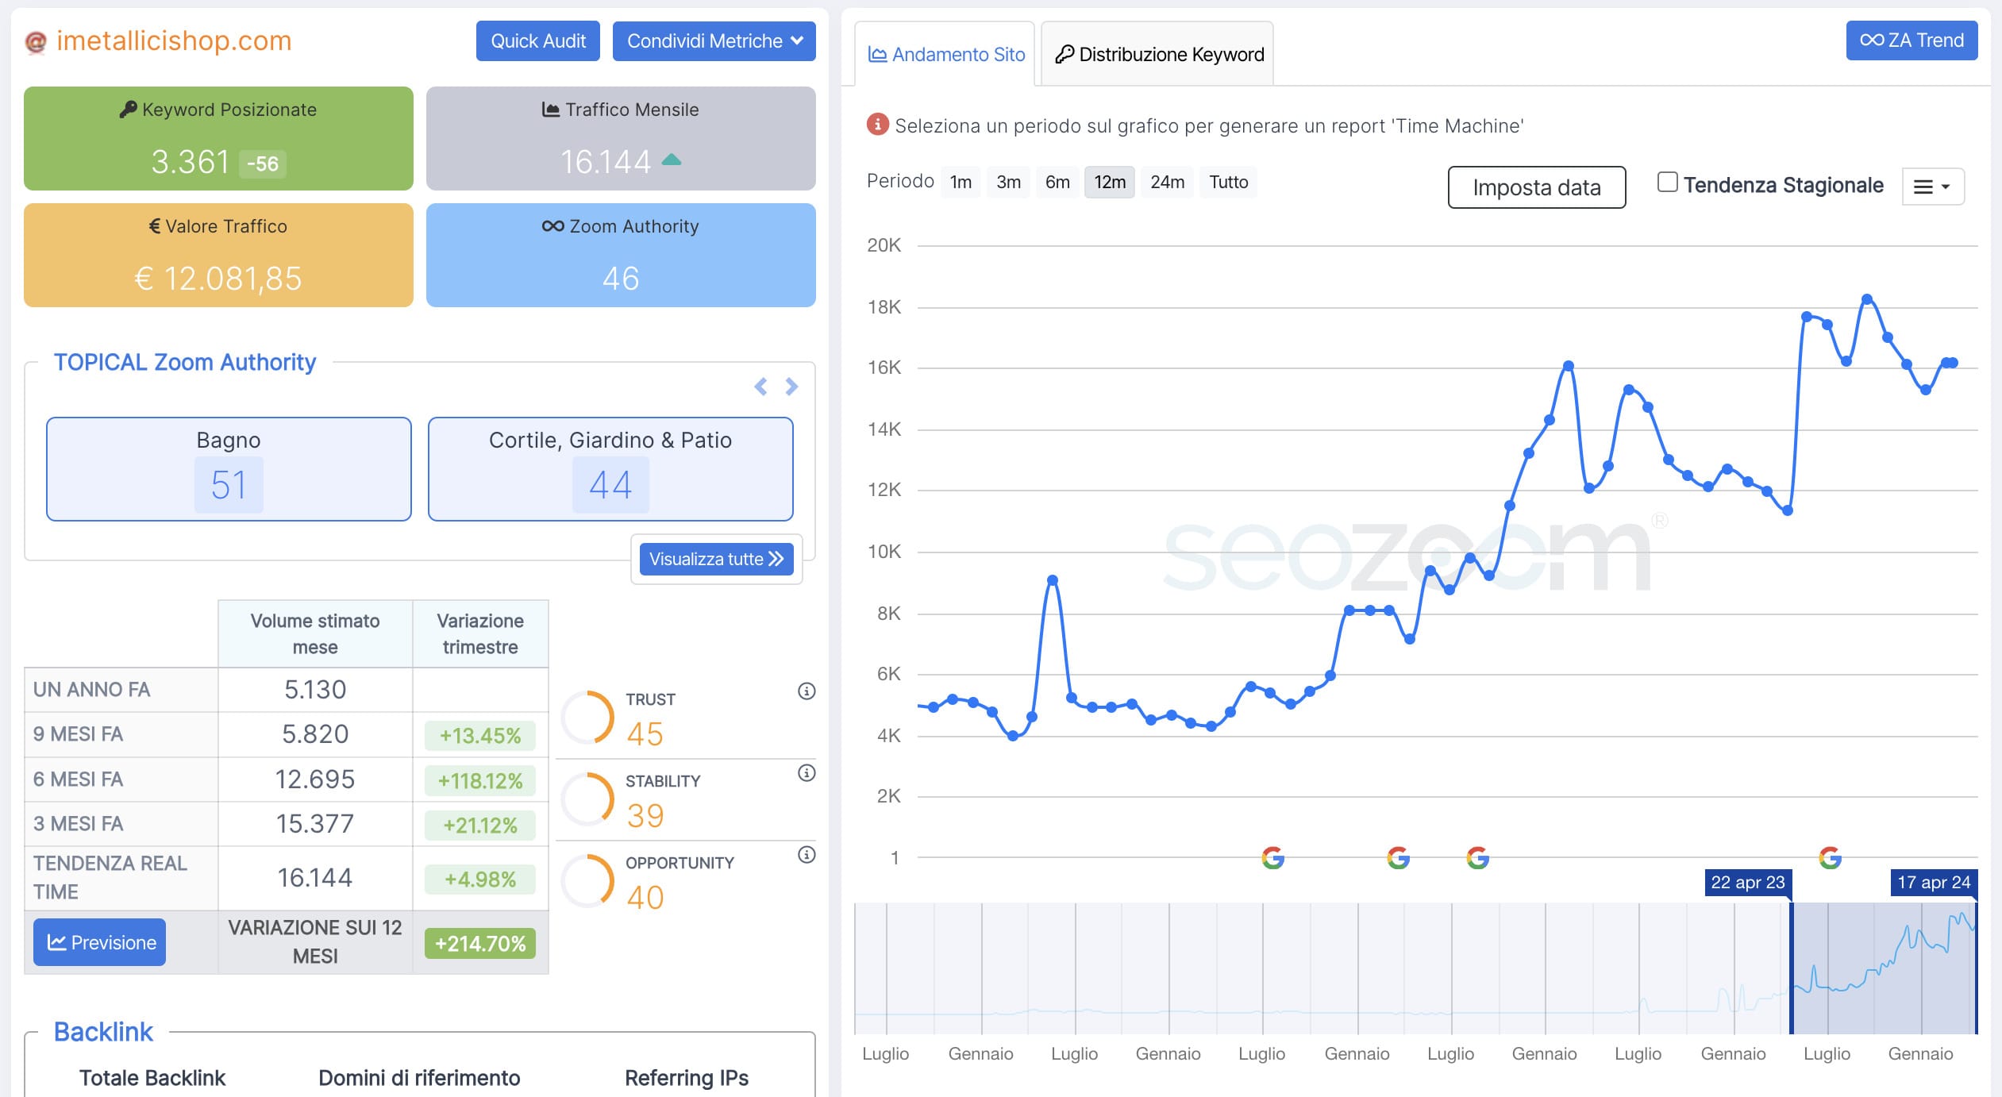Image resolution: width=2002 pixels, height=1097 pixels.
Task: Select 24m period option
Action: (x=1167, y=183)
